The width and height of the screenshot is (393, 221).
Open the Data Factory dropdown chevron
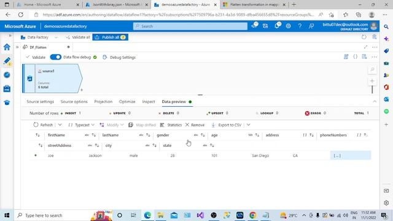pyautogui.click(x=56, y=37)
